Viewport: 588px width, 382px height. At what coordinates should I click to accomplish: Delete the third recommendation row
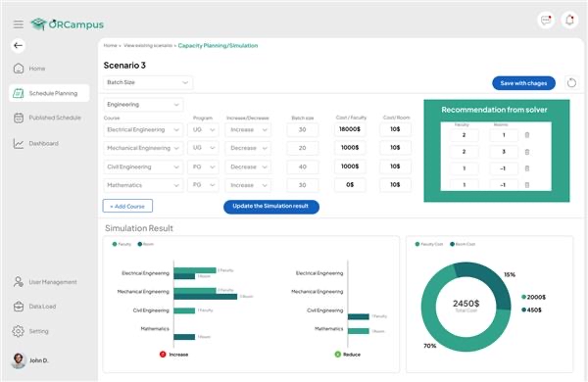click(527, 168)
